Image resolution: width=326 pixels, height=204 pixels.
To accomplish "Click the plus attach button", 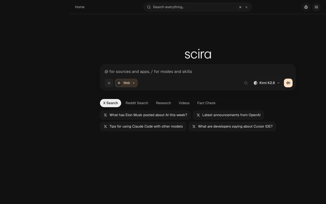I will (109, 83).
